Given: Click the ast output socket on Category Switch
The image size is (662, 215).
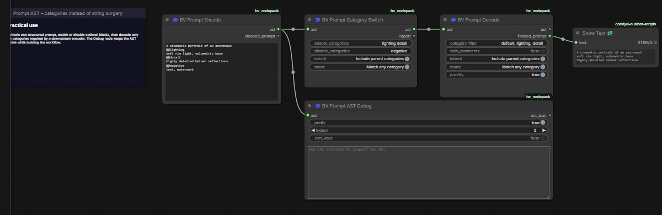Looking at the screenshot, I should pyautogui.click(x=414, y=29).
